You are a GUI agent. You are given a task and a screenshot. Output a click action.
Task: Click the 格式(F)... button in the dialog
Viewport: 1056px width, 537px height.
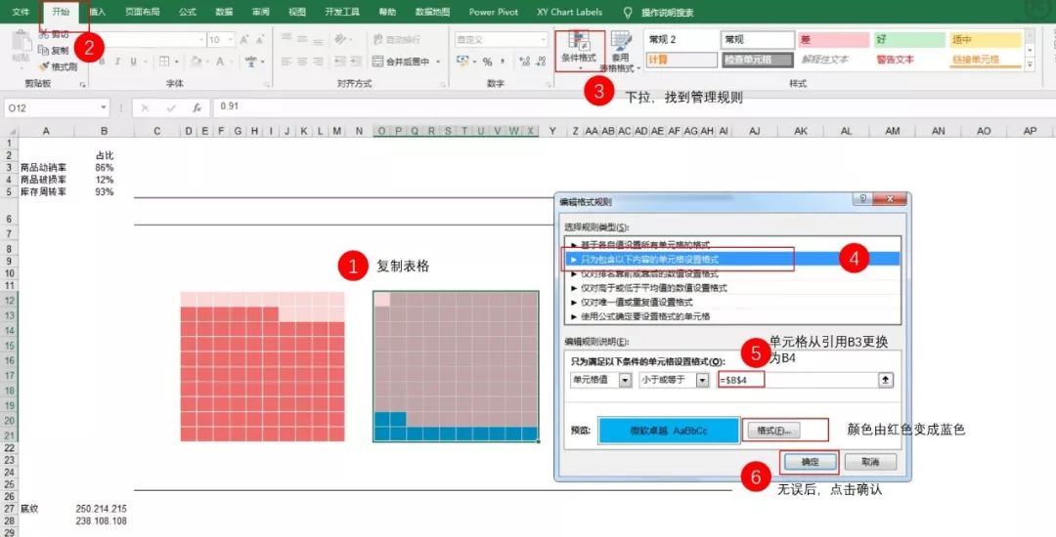773,430
